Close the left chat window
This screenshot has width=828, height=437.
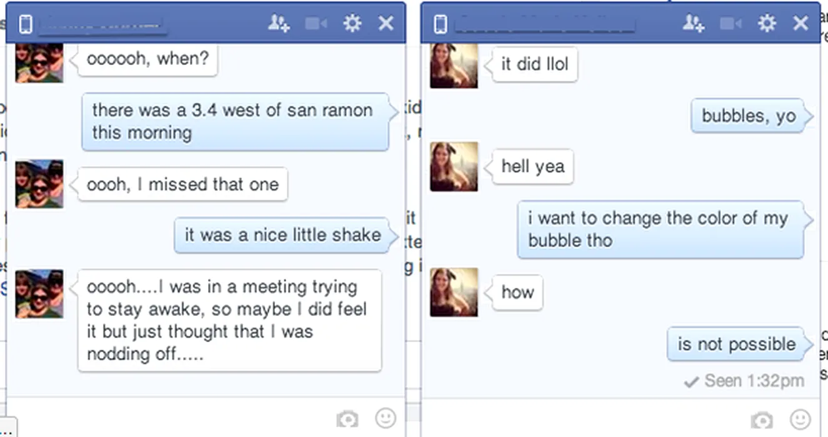(386, 24)
